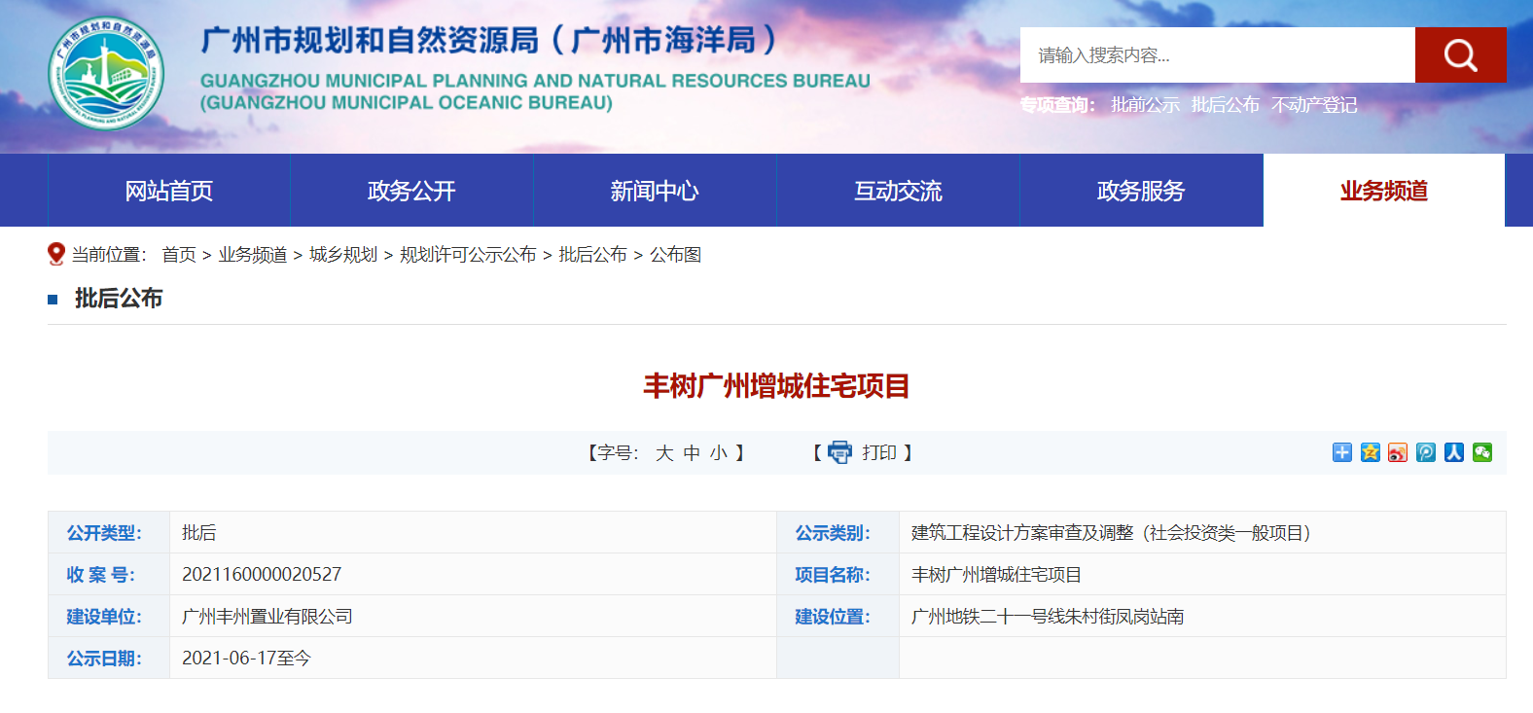Click the bureau's round logo emblem
This screenshot has height=713, width=1533.
(106, 73)
